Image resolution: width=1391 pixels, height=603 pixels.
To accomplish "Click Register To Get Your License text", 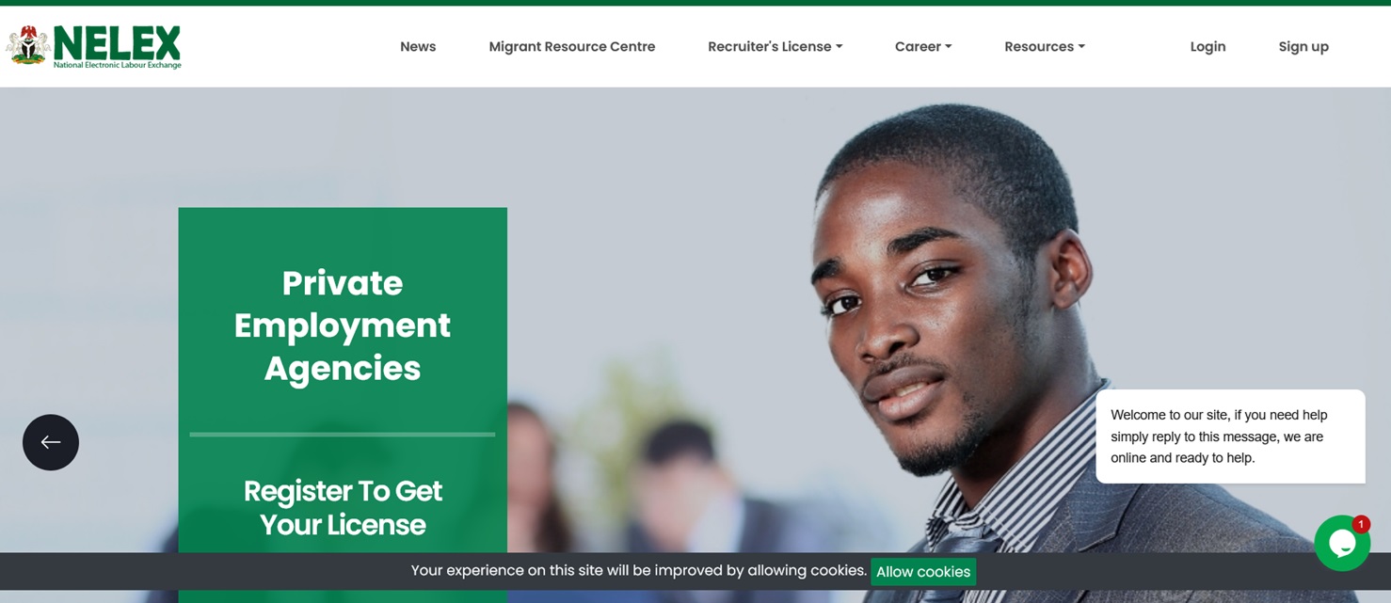I will coord(343,508).
